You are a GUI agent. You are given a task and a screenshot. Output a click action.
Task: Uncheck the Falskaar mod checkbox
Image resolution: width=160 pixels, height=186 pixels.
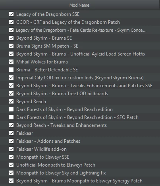point(11,133)
